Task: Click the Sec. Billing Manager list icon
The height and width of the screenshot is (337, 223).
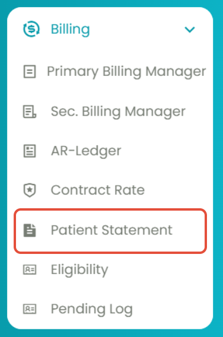Action: pyautogui.click(x=30, y=112)
